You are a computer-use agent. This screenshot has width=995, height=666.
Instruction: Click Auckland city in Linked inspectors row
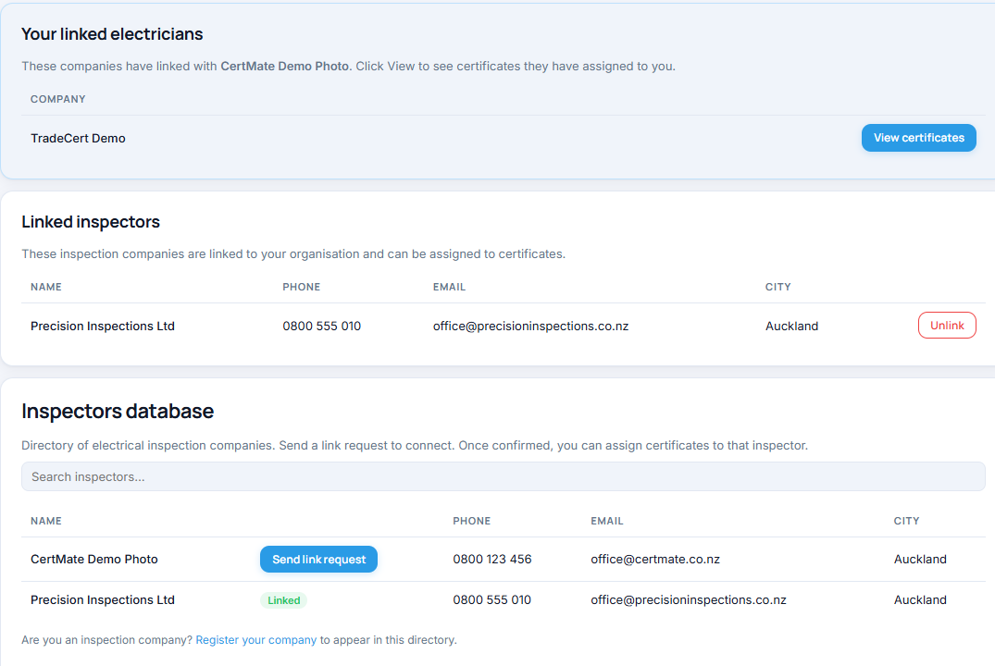792,326
